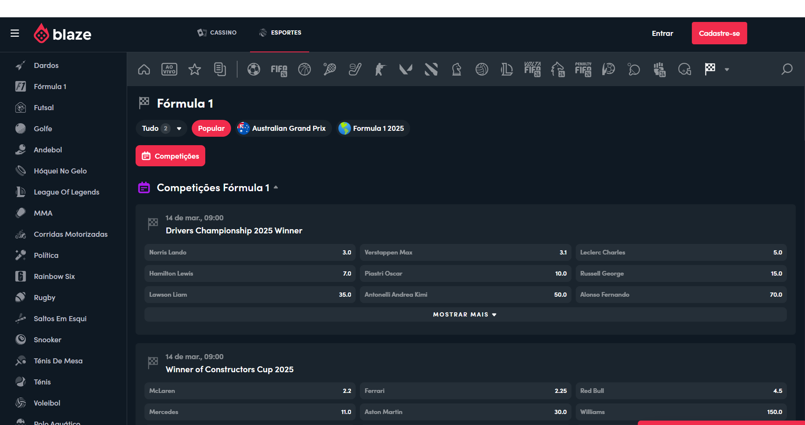Collapse Competições Fórmula 1 section
The width and height of the screenshot is (805, 425).
point(276,187)
